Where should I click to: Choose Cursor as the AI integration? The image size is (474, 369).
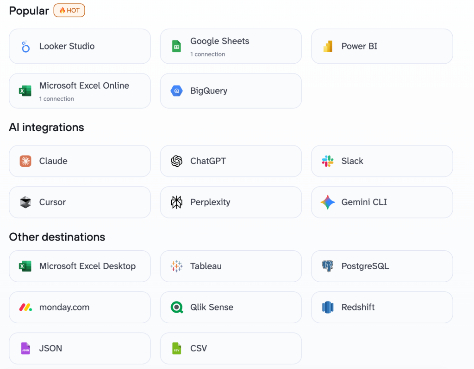pos(80,202)
